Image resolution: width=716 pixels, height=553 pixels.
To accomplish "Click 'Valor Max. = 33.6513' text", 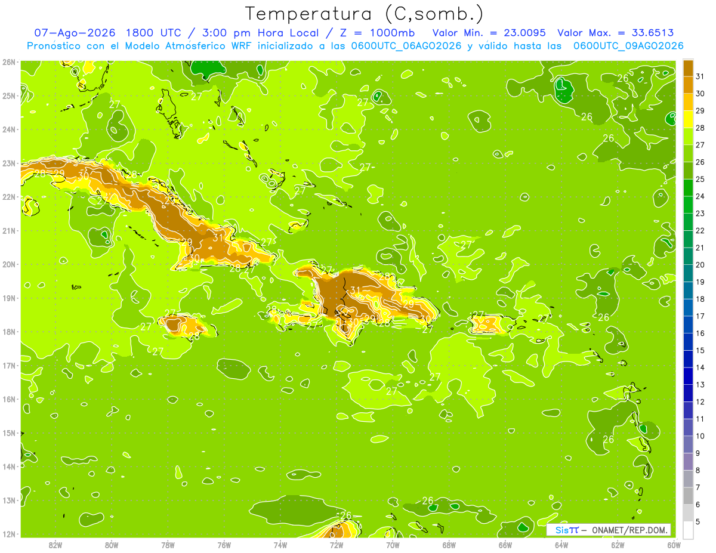I will [x=616, y=33].
